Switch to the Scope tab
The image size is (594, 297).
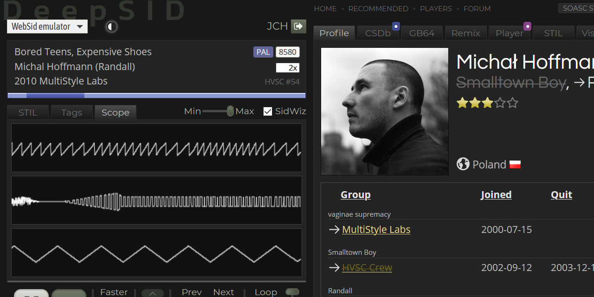116,112
